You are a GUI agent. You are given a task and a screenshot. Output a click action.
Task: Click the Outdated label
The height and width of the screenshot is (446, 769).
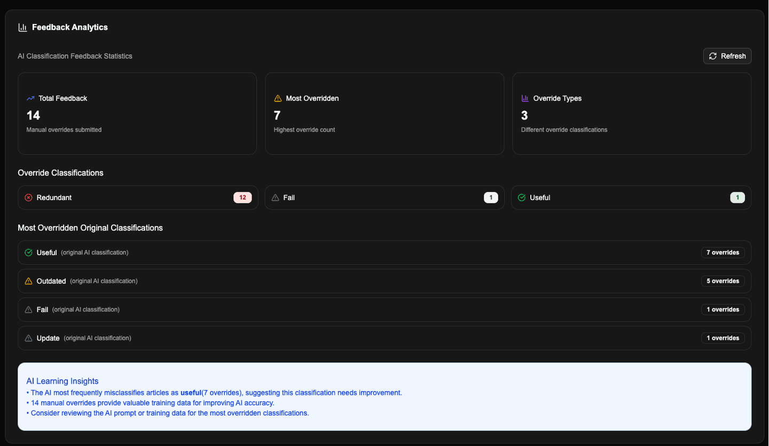[51, 281]
